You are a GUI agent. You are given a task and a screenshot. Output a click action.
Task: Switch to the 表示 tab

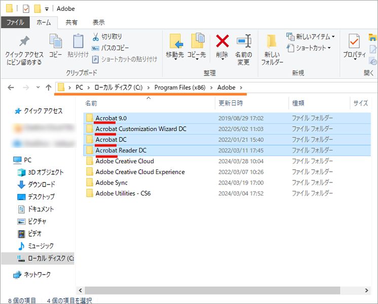99,22
